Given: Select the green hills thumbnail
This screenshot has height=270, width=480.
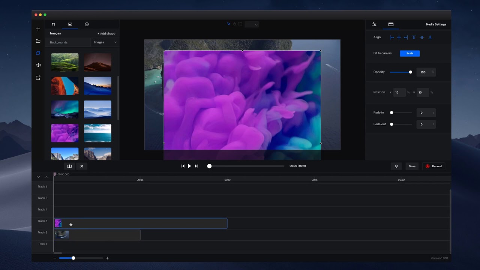Looking at the screenshot, I should click(65, 62).
